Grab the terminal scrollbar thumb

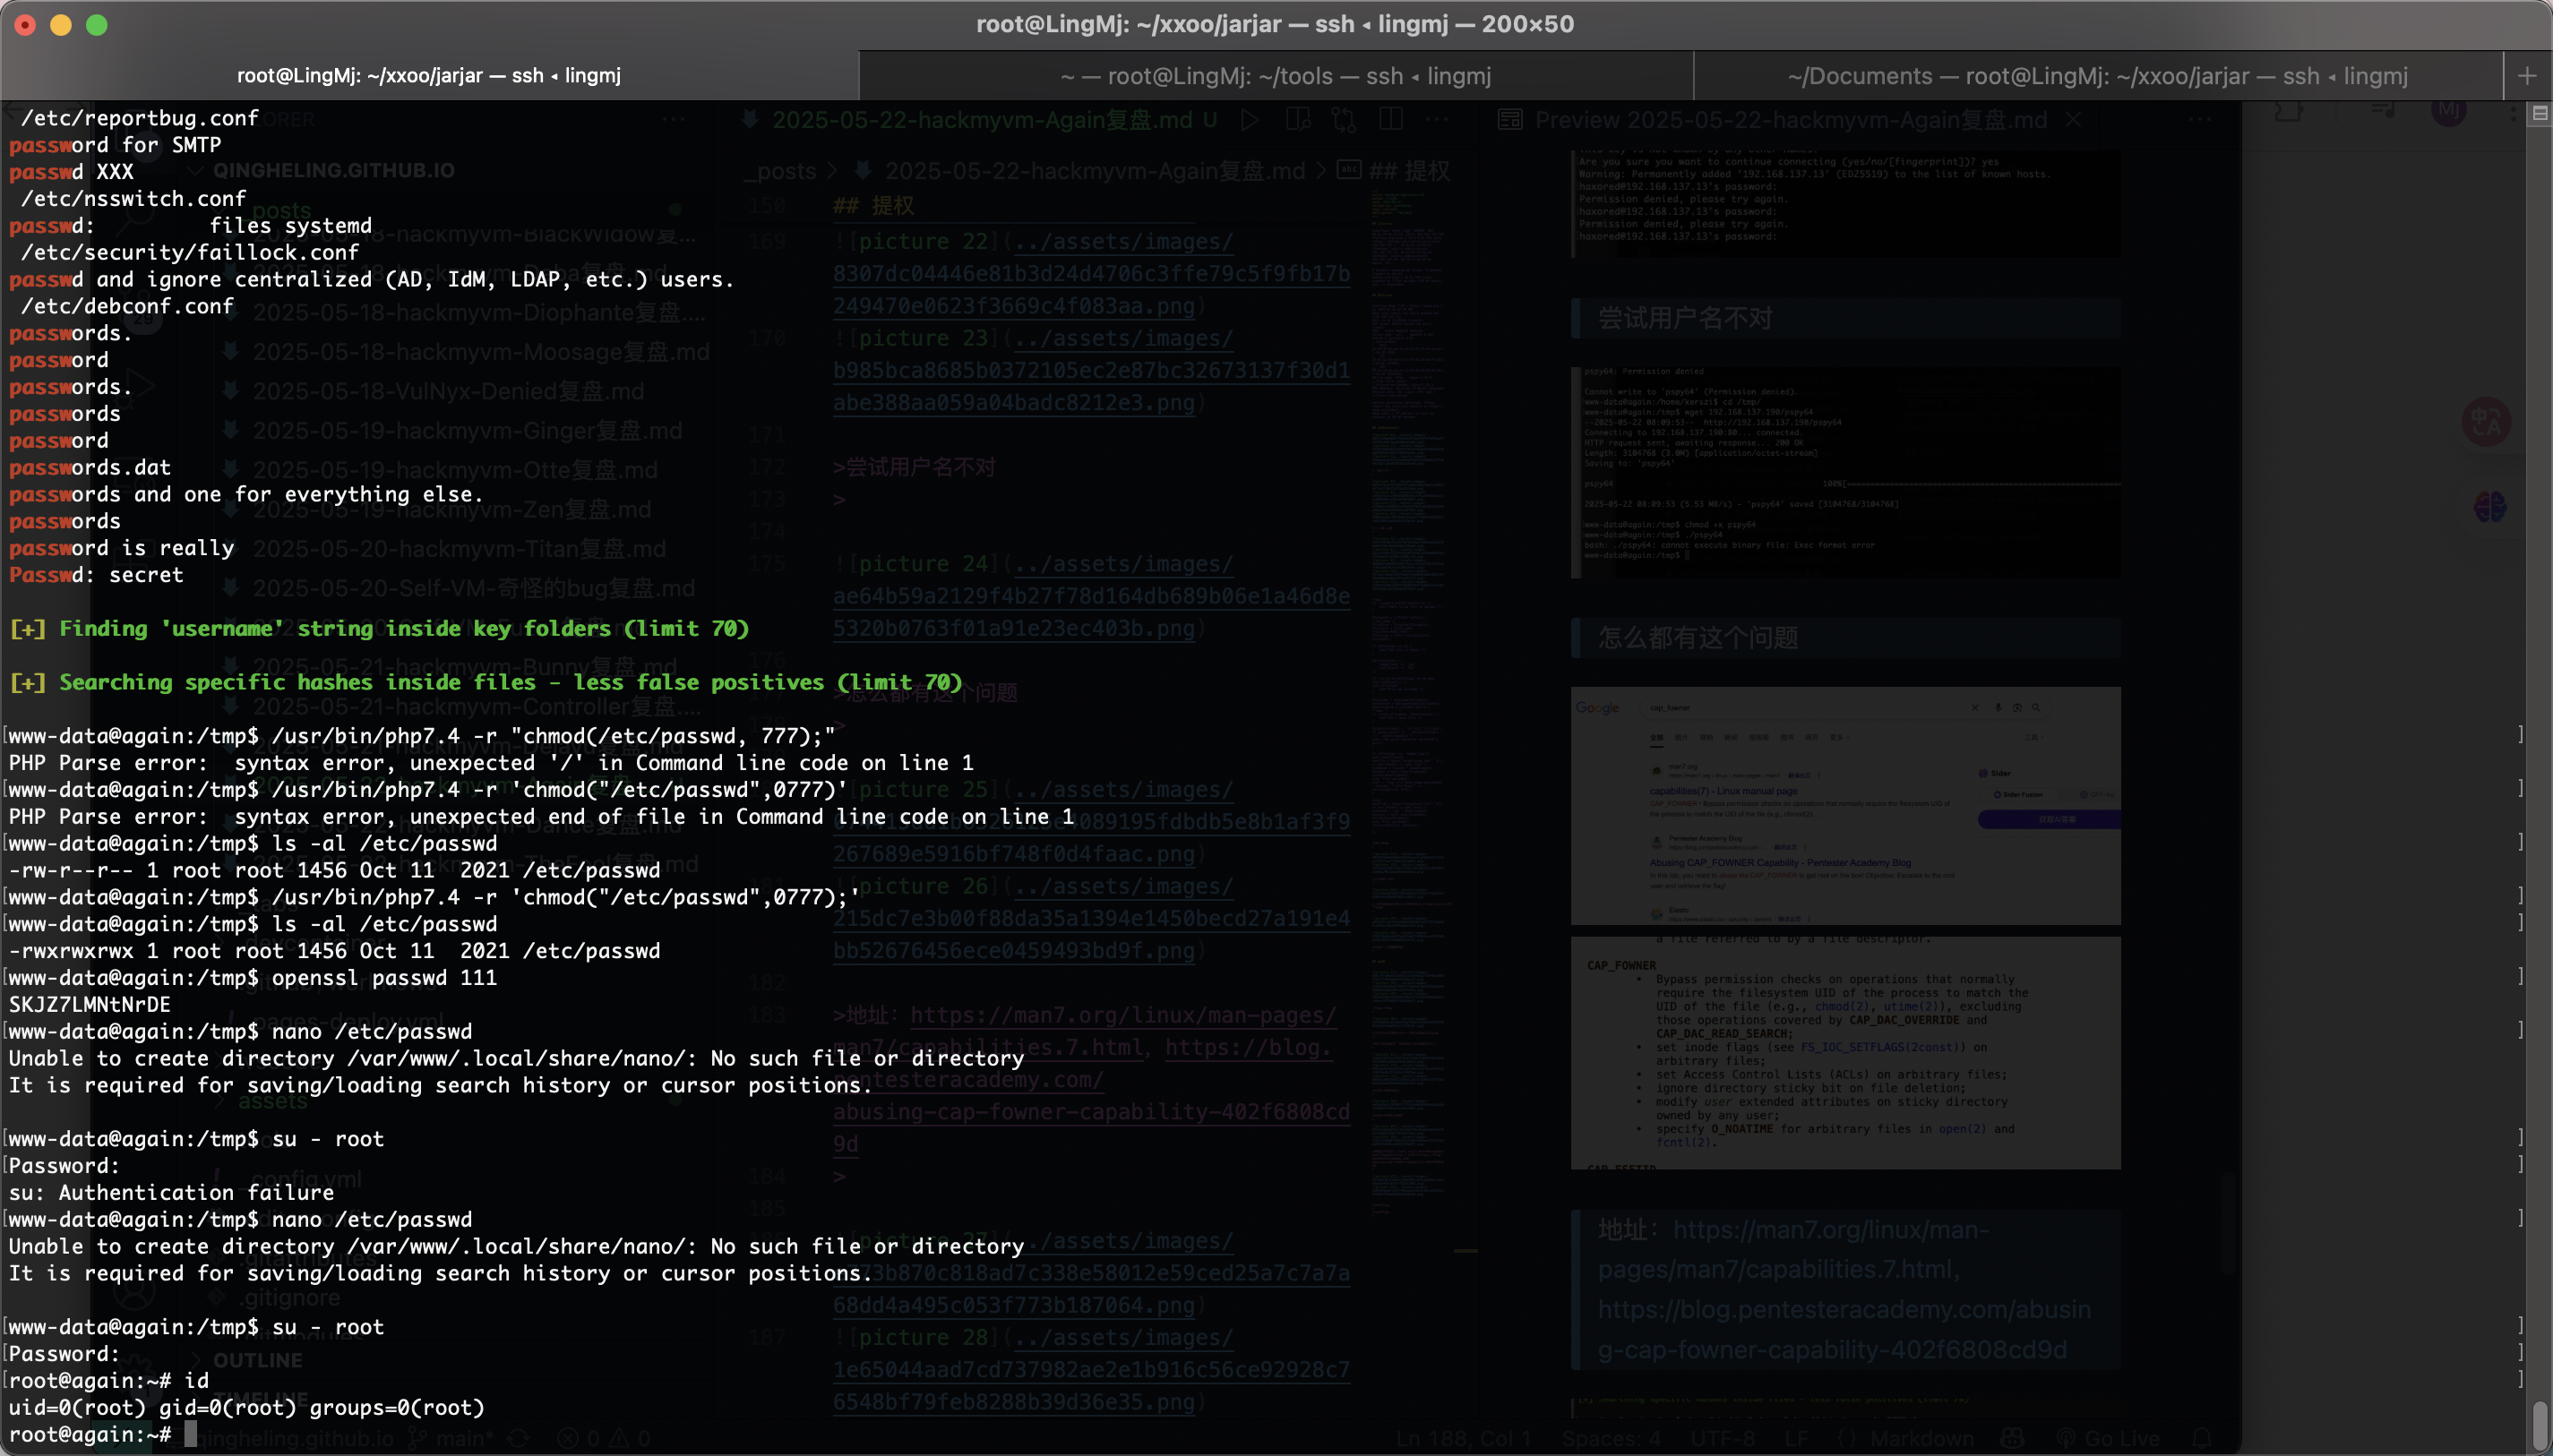click(x=2540, y=1425)
